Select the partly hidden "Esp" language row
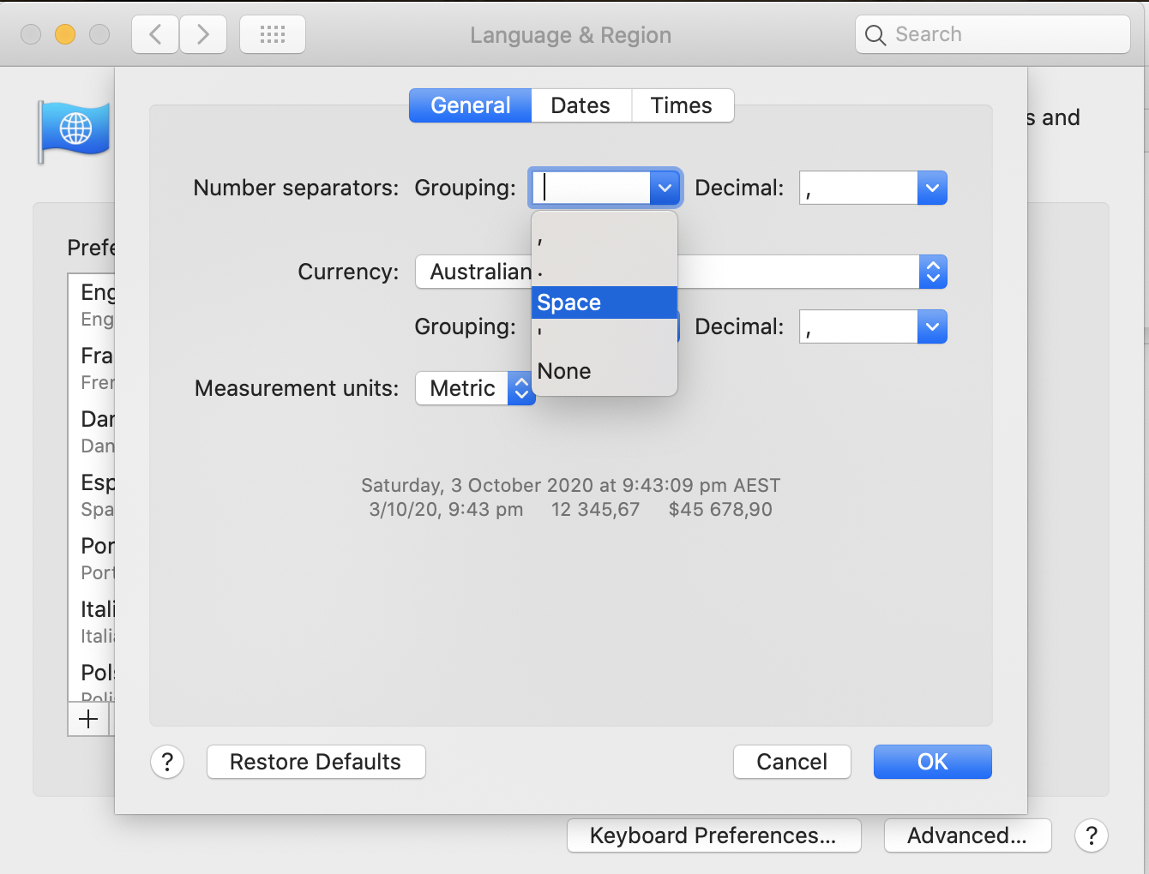The width and height of the screenshot is (1149, 874). click(92, 495)
